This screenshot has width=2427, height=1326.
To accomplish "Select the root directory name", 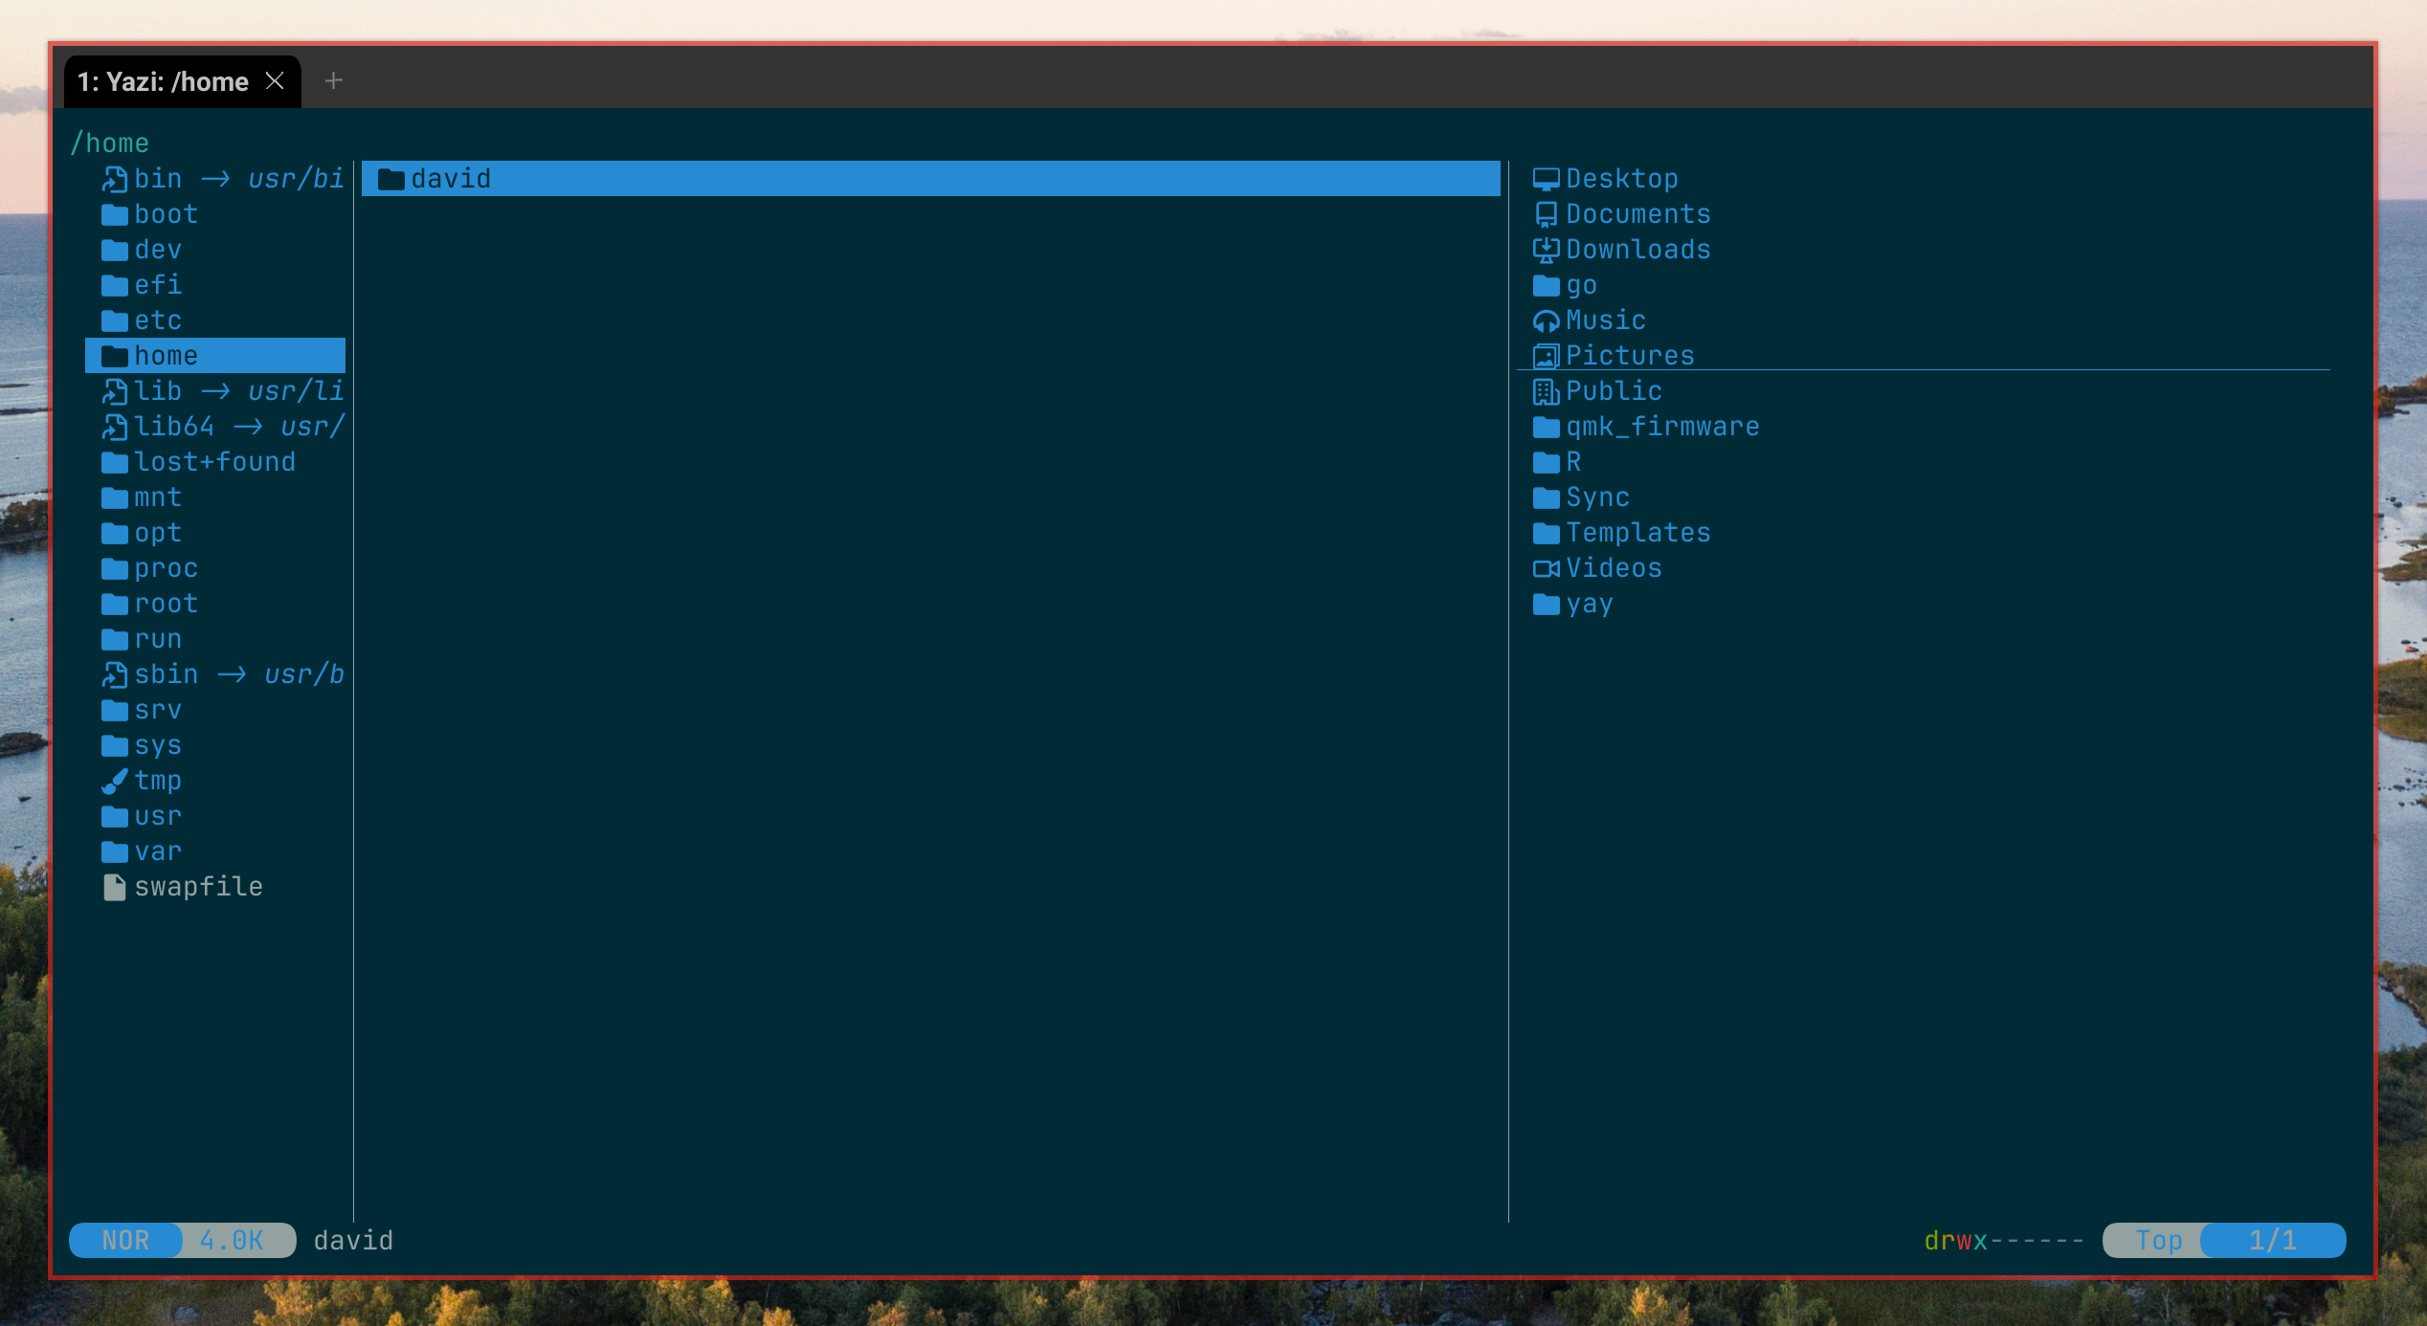I will point(167,604).
